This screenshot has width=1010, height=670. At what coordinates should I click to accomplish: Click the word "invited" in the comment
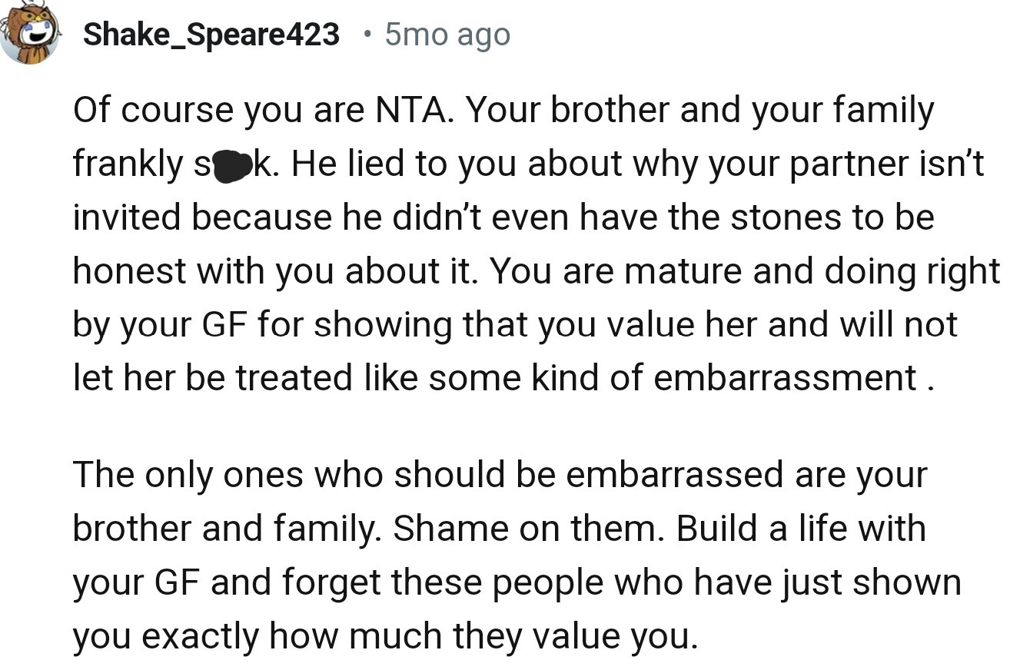(x=127, y=217)
